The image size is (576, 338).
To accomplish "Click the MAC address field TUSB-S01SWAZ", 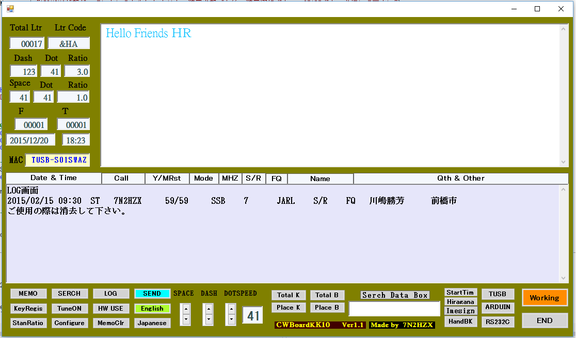I will (x=57, y=160).
